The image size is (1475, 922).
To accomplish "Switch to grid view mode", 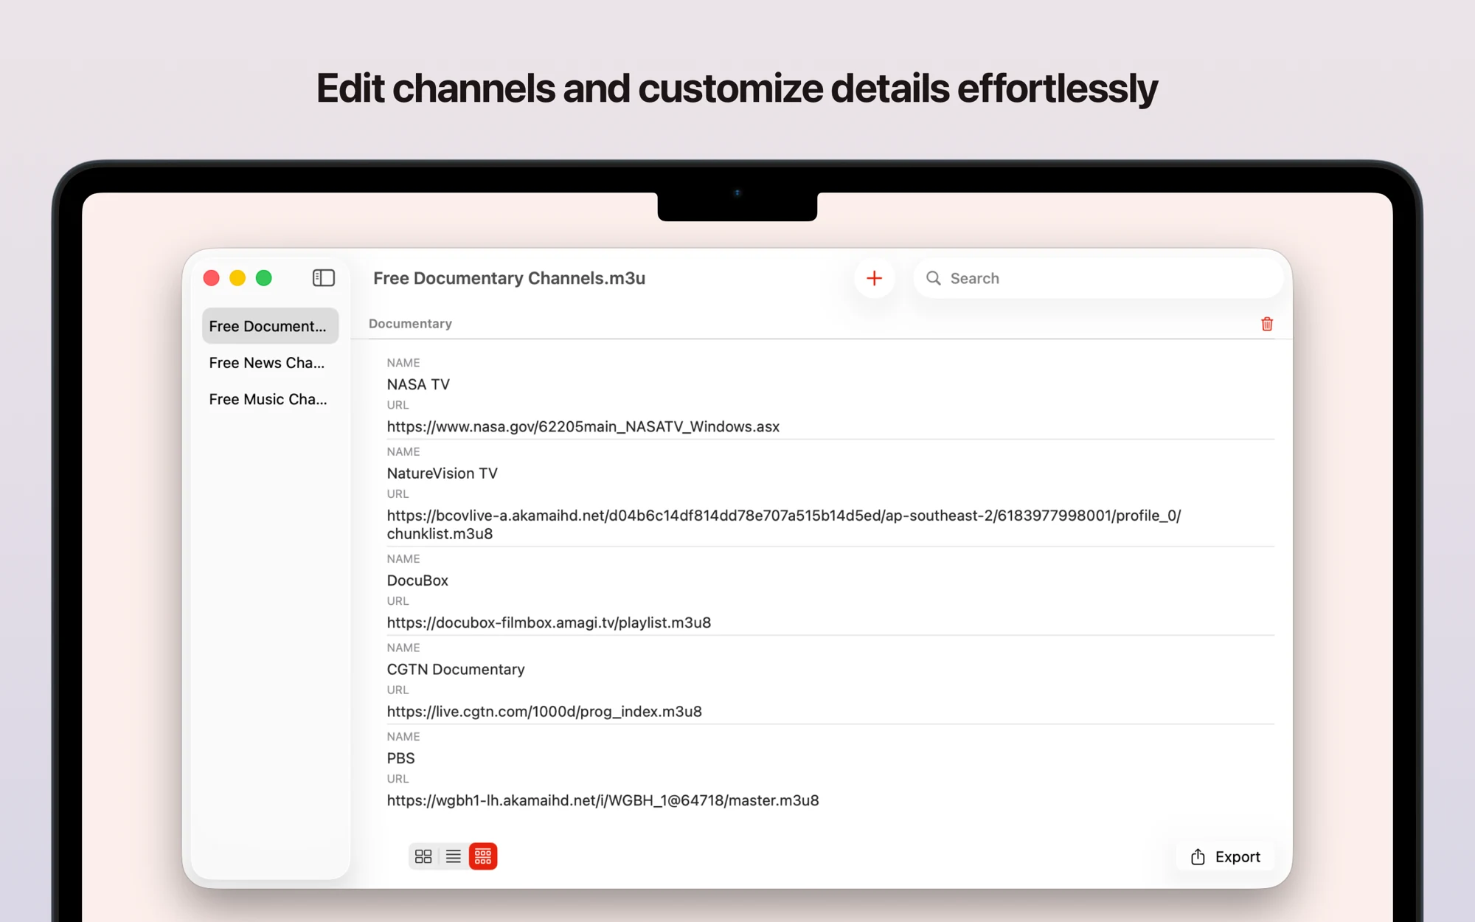I will (x=423, y=856).
